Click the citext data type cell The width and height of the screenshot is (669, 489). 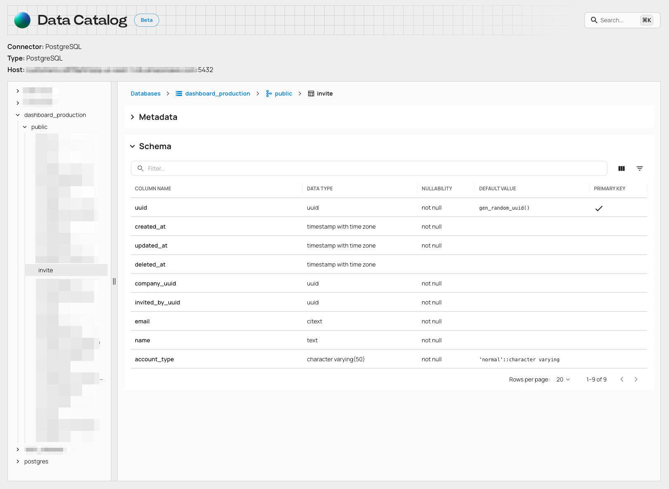pyautogui.click(x=314, y=321)
